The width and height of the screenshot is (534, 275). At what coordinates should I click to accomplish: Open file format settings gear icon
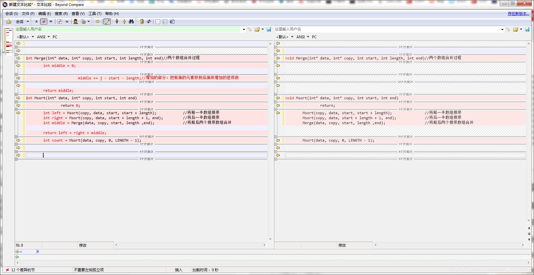pyautogui.click(x=83, y=21)
